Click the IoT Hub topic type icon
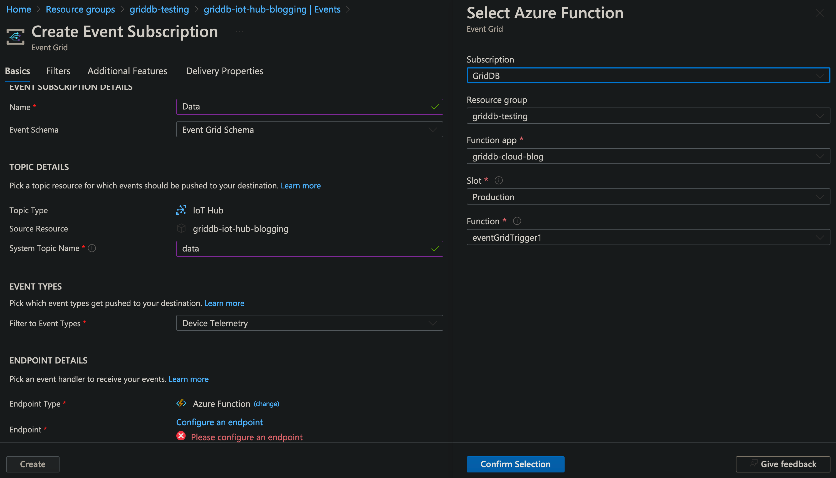 point(181,210)
